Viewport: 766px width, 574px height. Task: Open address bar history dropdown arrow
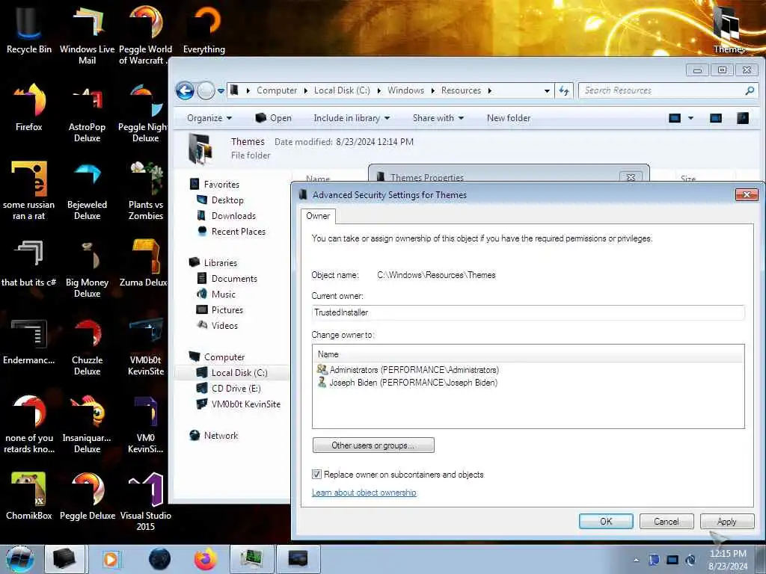(547, 90)
